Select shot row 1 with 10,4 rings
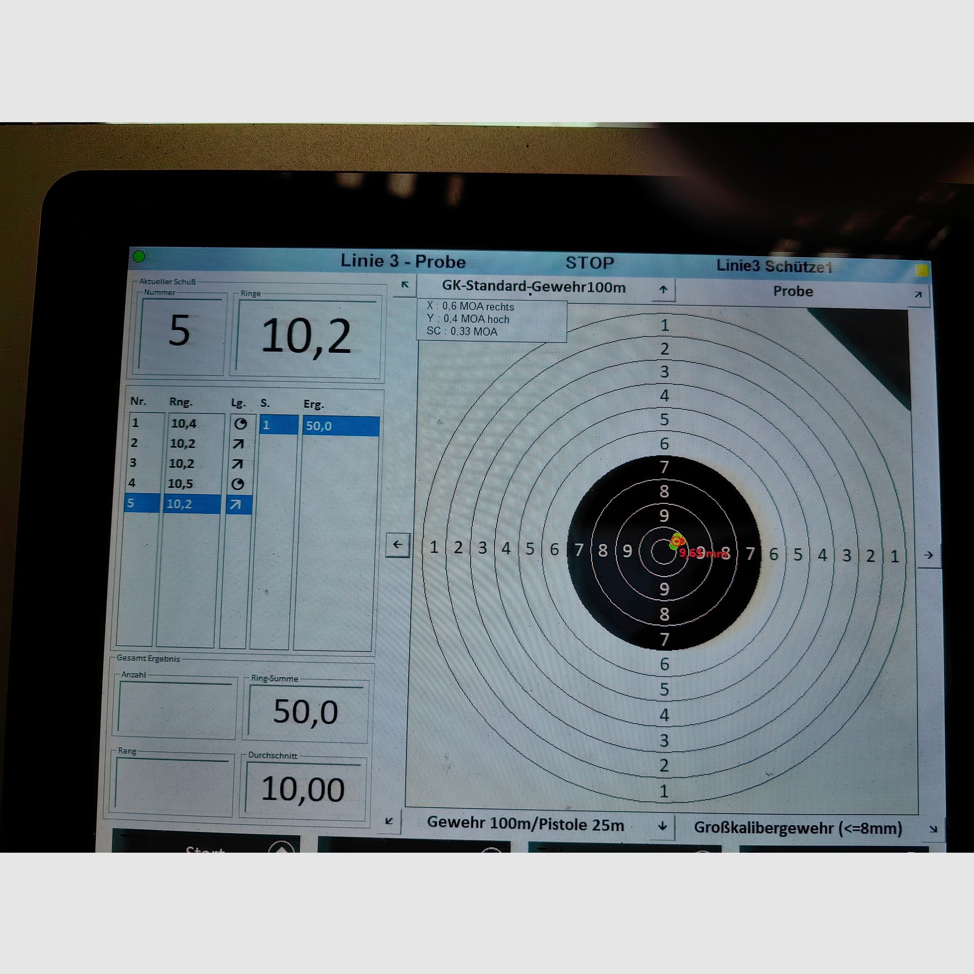 click(177, 424)
